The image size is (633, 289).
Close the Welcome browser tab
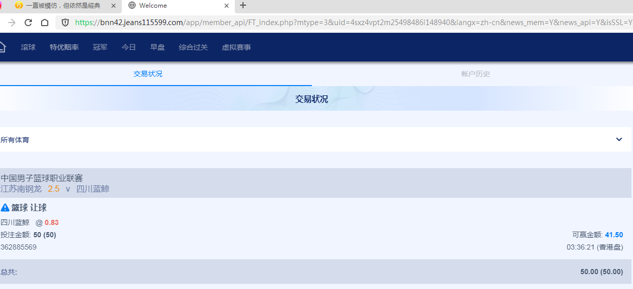[227, 6]
